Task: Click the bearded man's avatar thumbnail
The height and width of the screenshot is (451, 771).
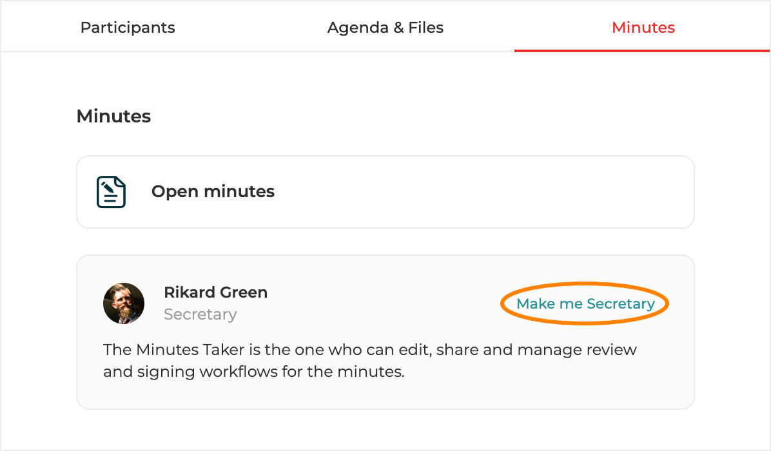Action: 124,303
